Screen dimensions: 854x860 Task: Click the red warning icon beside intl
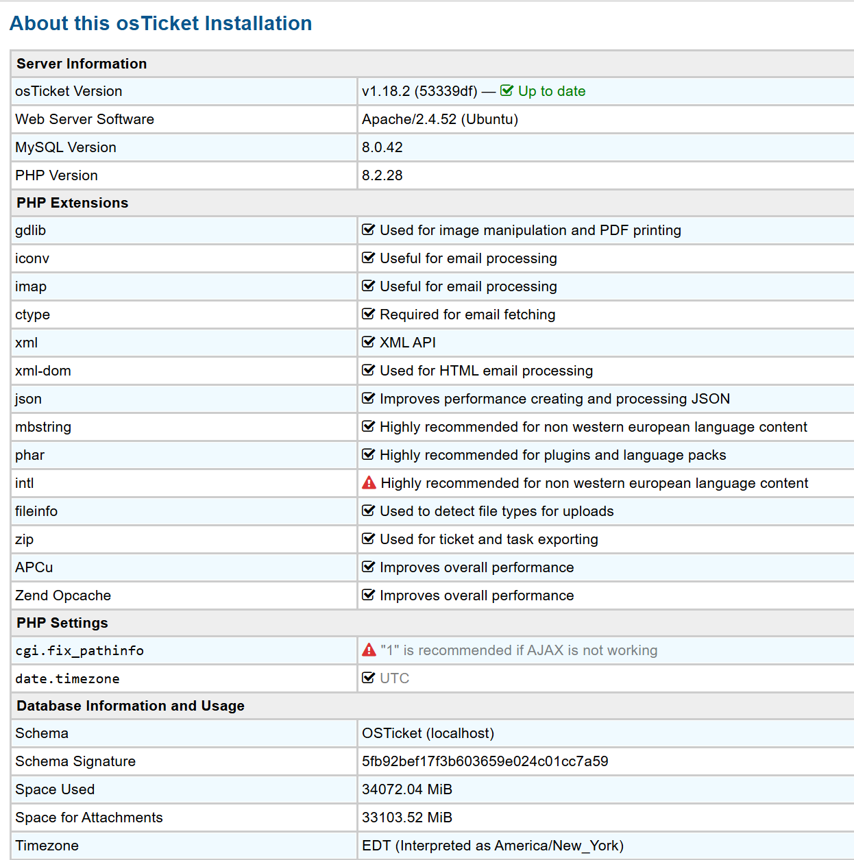pos(369,483)
